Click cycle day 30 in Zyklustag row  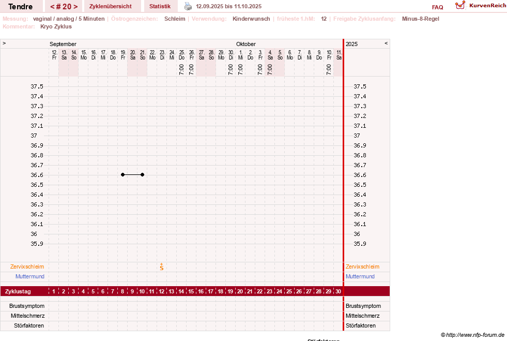coord(338,291)
